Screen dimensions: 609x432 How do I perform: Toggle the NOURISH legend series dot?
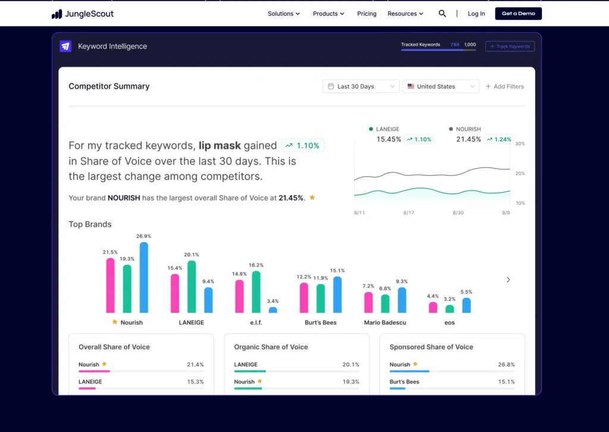pos(451,129)
